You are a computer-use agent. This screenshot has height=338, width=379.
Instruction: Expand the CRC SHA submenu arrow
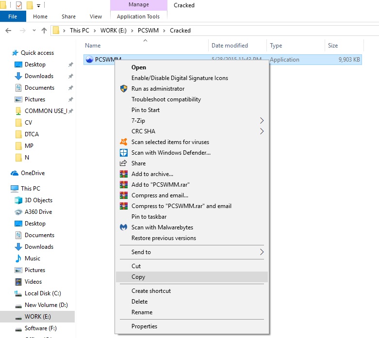point(262,131)
